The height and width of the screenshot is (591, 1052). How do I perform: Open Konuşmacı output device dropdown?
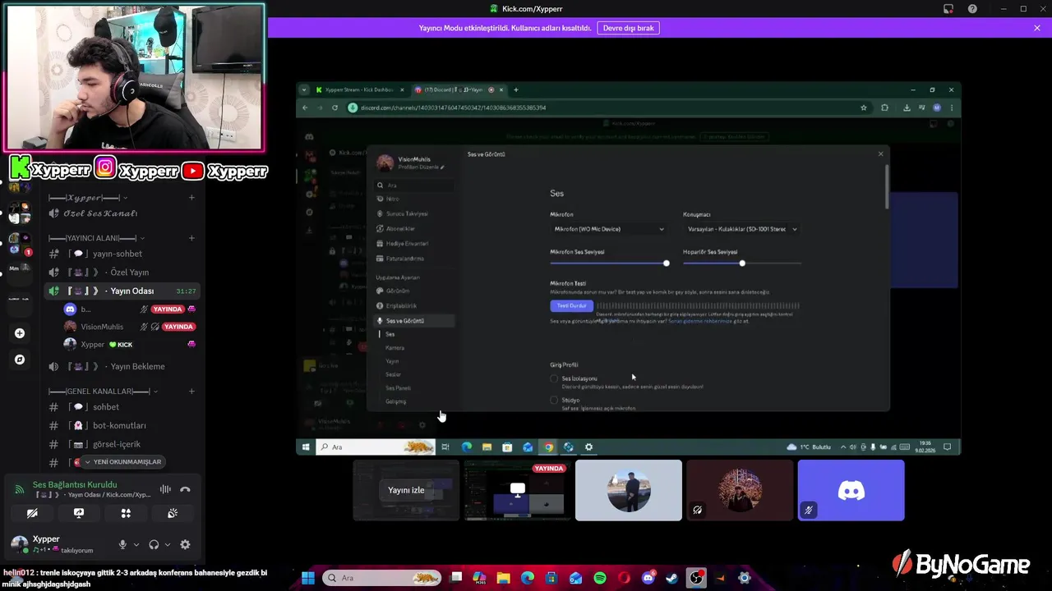tap(741, 229)
